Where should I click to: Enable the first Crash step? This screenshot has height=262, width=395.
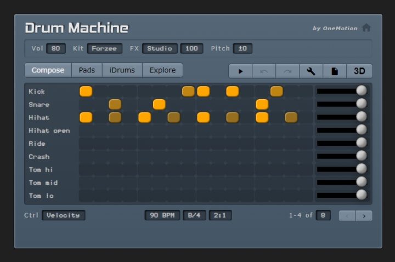point(86,157)
